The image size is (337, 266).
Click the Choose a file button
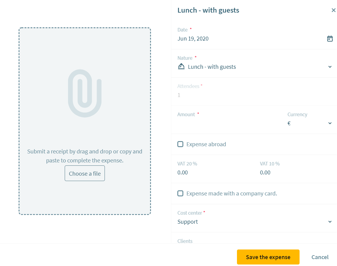point(85,174)
